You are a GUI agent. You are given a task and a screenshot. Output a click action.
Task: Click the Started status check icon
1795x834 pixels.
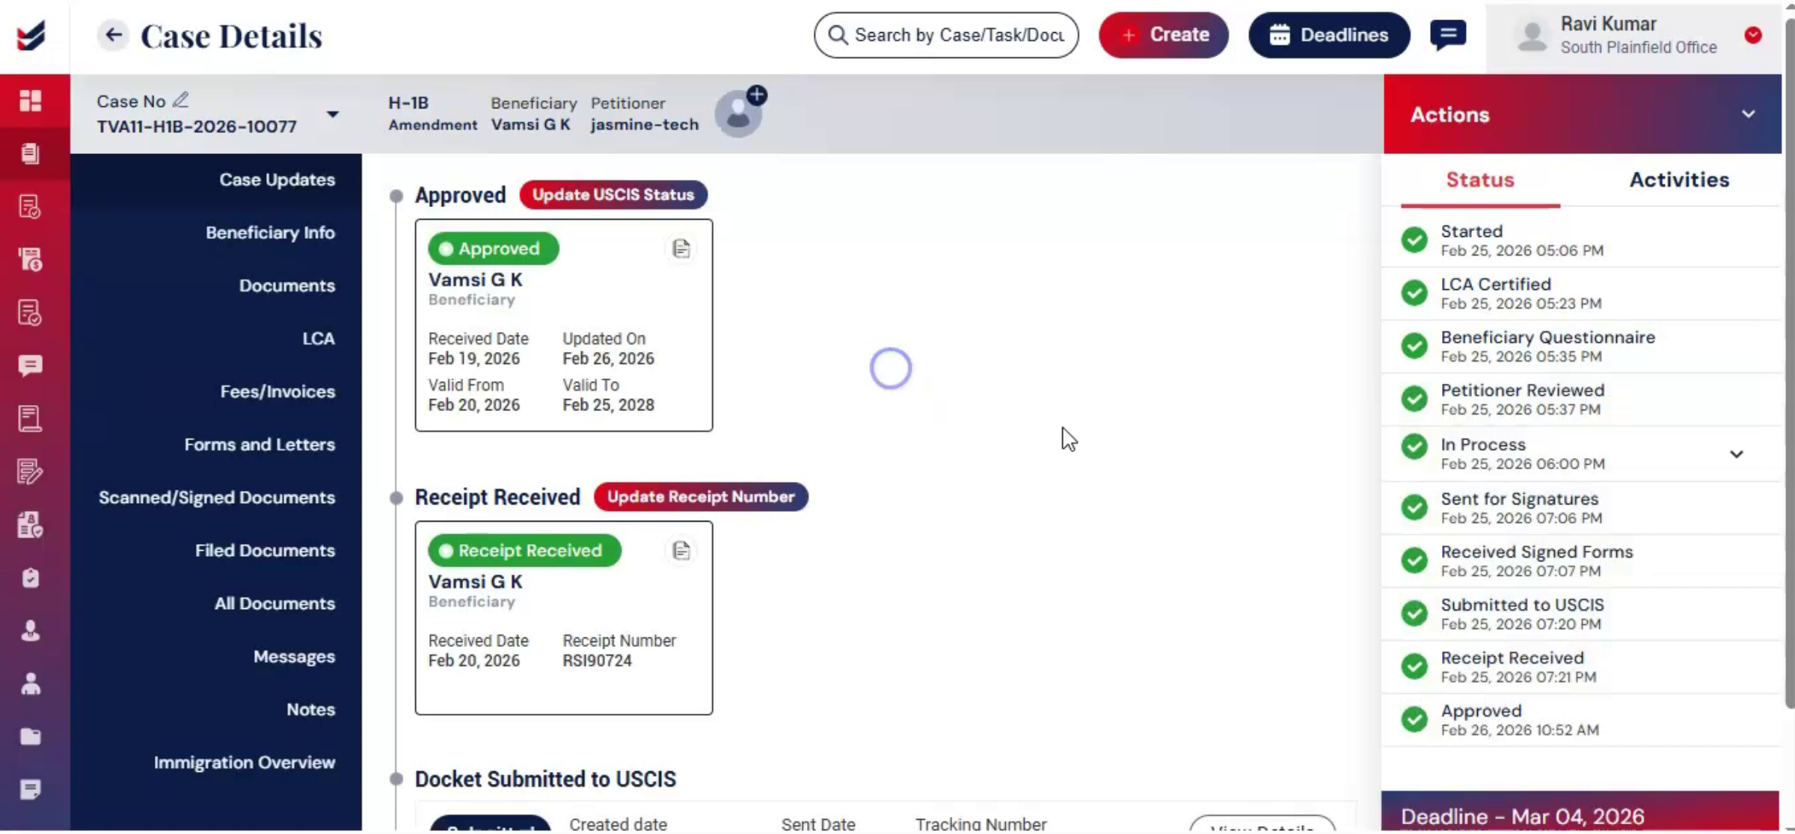coord(1414,240)
